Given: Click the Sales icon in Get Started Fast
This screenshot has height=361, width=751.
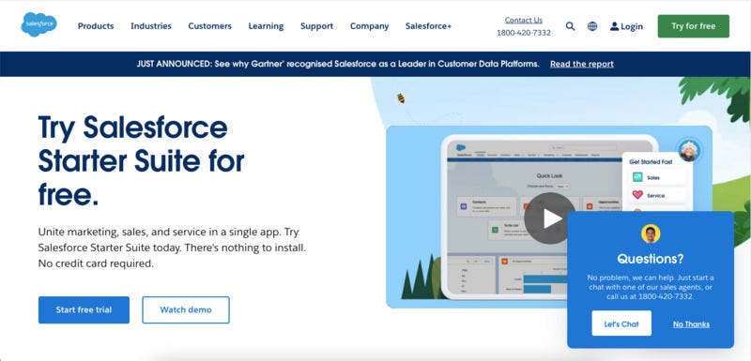Looking at the screenshot, I should click(x=637, y=177).
